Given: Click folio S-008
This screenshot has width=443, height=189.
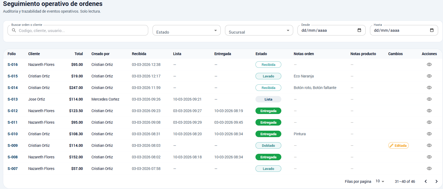Looking at the screenshot, I should [x=13, y=157].
